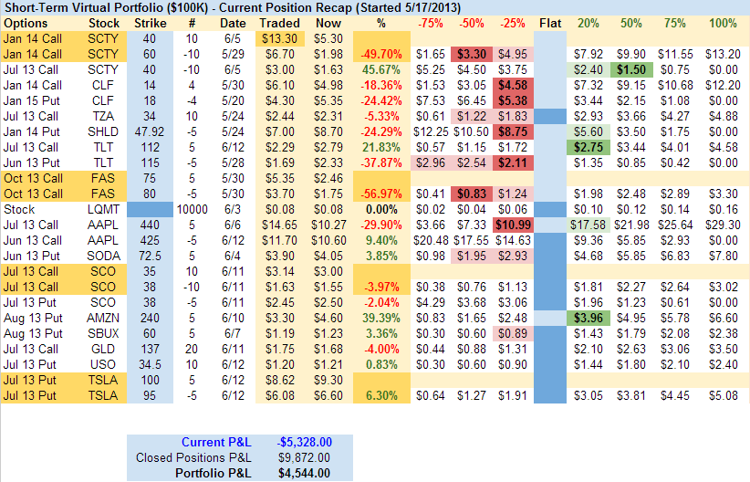Click the Current P&L value -$5,328.00
Viewport: 750px width, 482px height.
(307, 442)
